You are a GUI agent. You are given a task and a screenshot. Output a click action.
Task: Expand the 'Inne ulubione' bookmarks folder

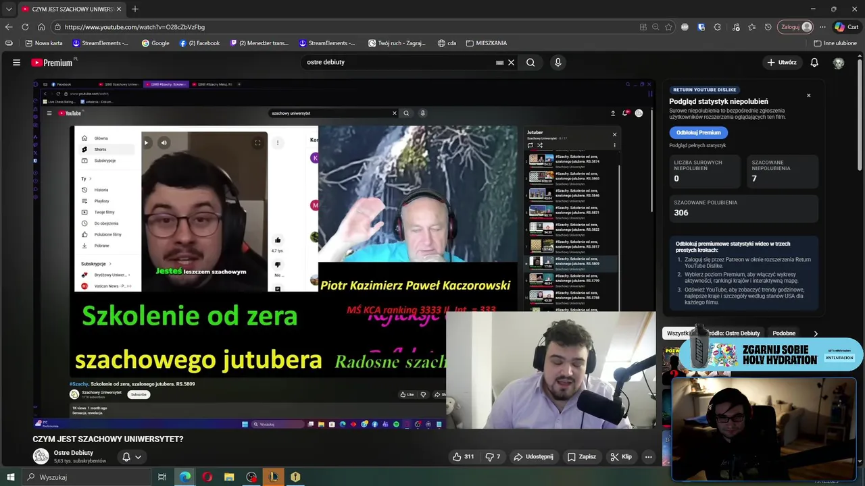point(835,43)
